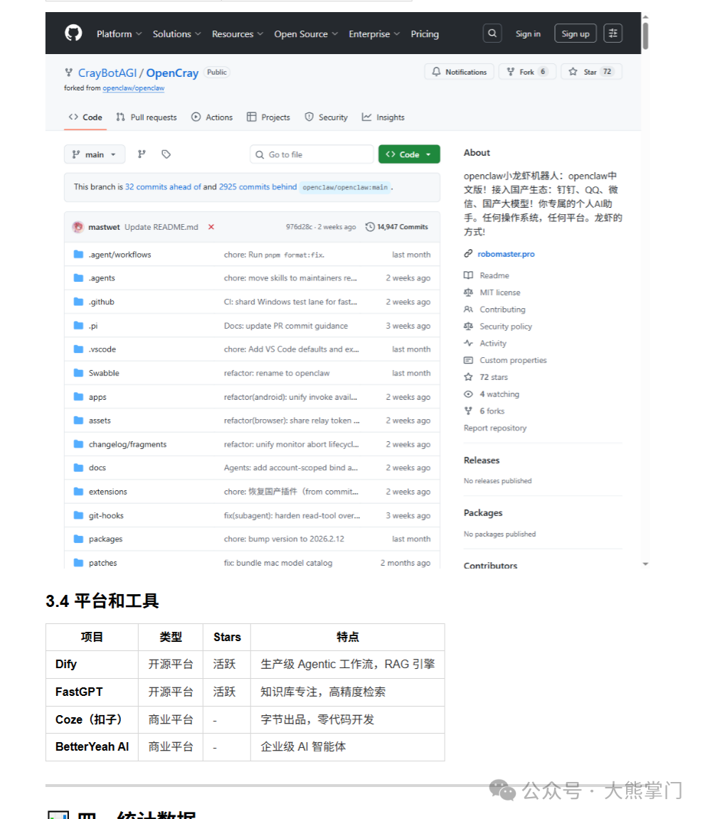Click the link icon beside robomaster.pro
Image resolution: width=705 pixels, height=819 pixels.
(467, 253)
